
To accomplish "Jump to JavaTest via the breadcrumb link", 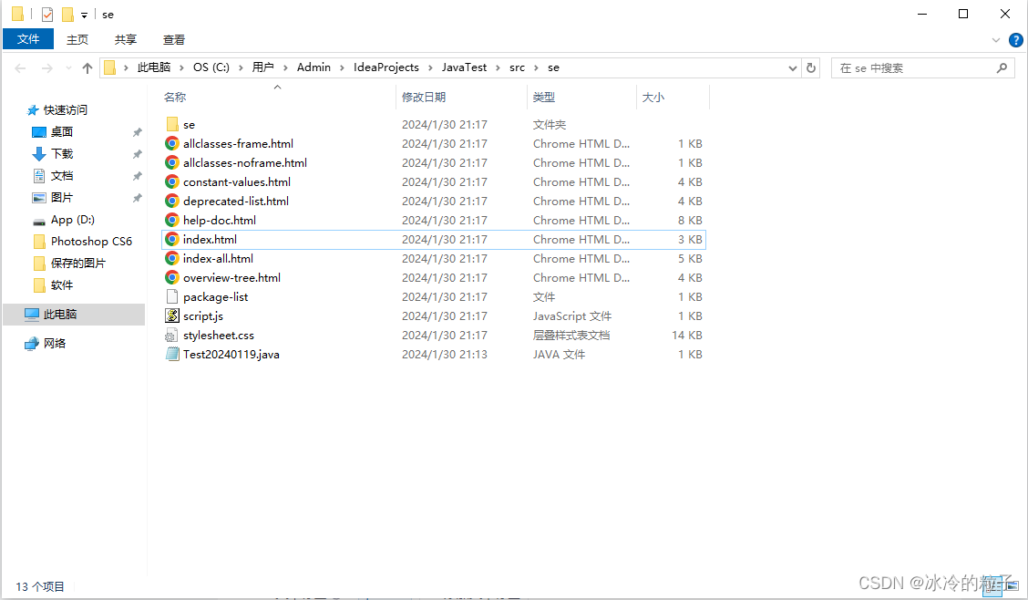I will (465, 67).
